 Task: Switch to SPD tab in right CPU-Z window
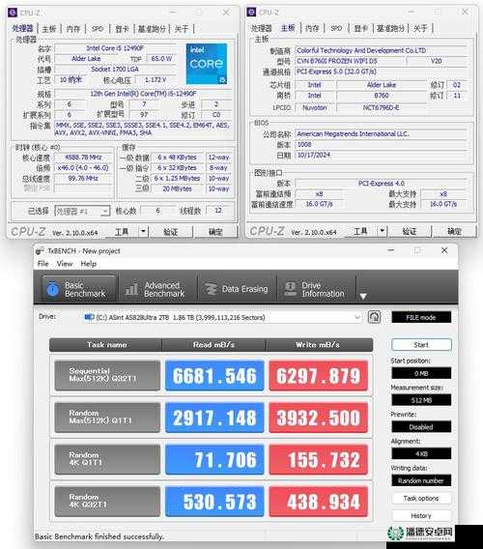[x=336, y=28]
